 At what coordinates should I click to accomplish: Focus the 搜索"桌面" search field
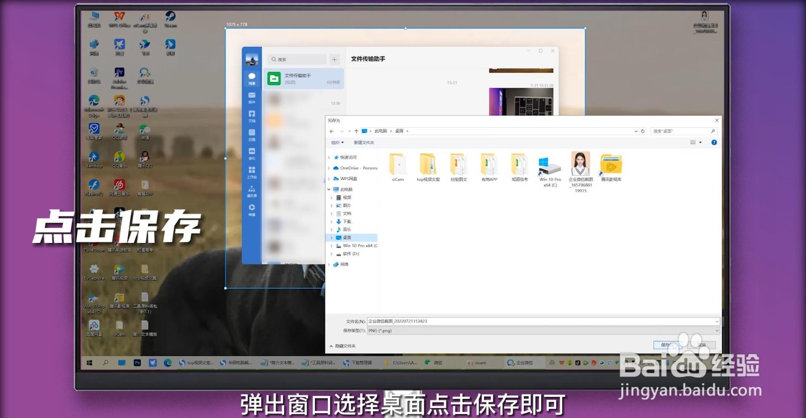point(684,131)
